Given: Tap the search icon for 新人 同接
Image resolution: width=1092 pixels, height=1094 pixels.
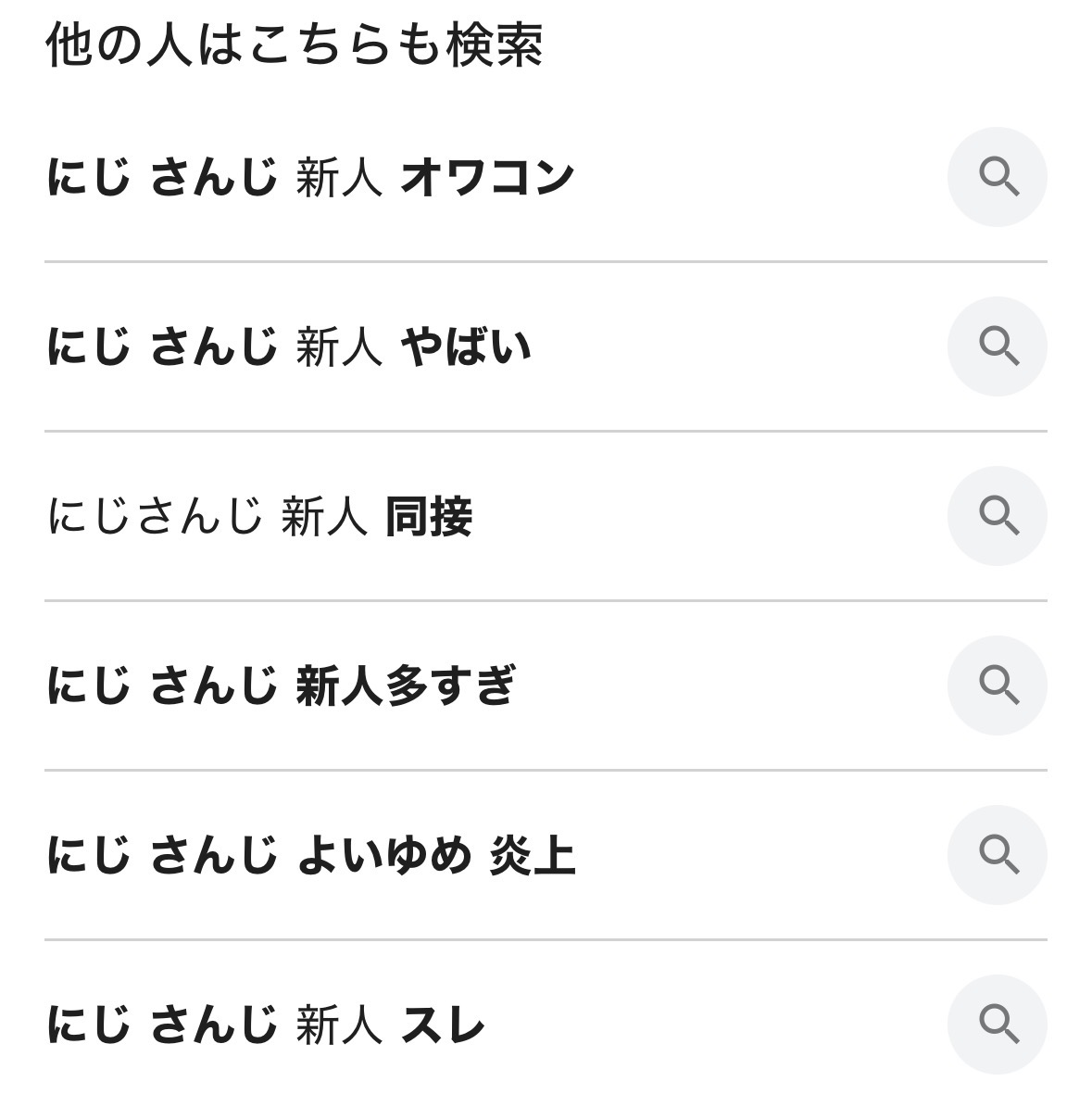Looking at the screenshot, I should click(x=998, y=516).
